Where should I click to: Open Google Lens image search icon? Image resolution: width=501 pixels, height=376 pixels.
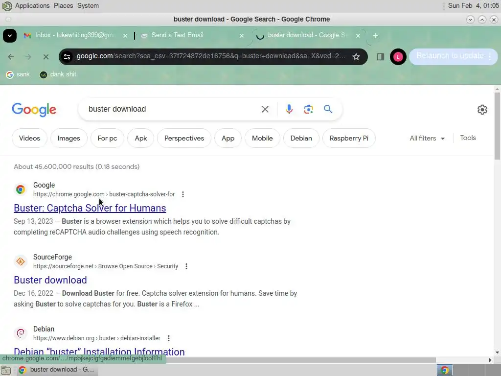pyautogui.click(x=308, y=109)
